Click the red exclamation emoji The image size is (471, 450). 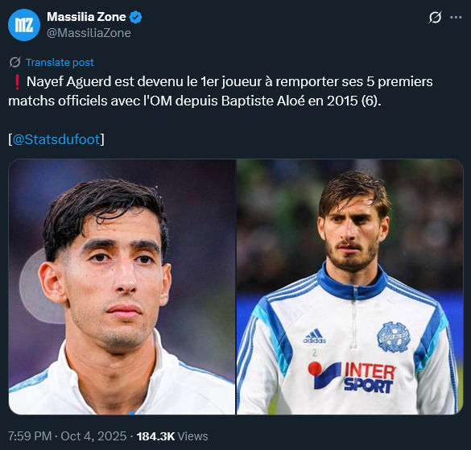[x=17, y=82]
